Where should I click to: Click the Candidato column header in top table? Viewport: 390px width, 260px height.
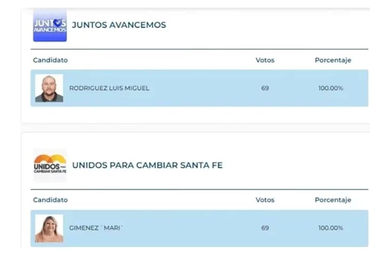pyautogui.click(x=50, y=60)
